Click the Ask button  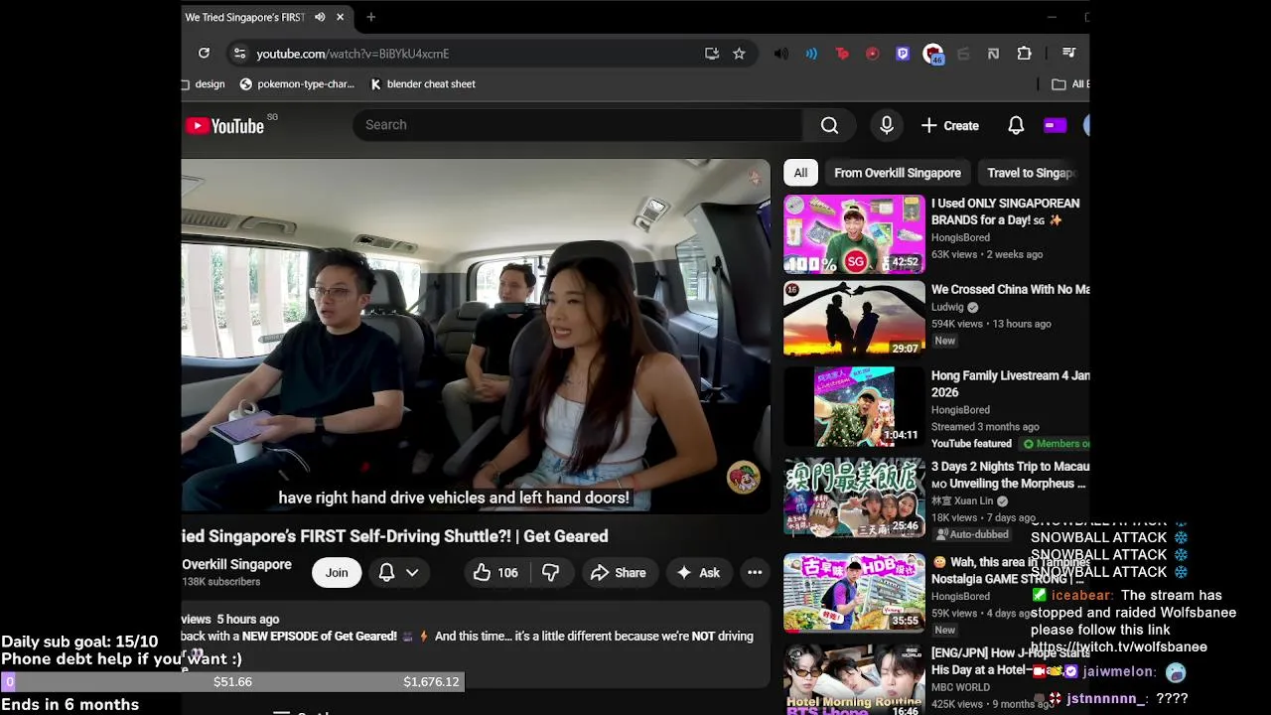698,572
